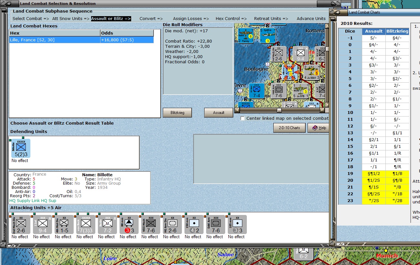This screenshot has width=420, height=265.
Task: Click the Ju 87B Stuka counter on map
Action: click(x=301, y=91)
